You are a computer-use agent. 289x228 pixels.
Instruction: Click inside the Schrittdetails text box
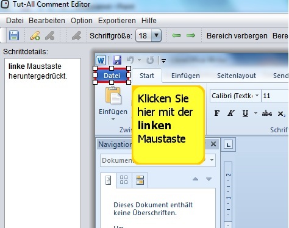[43, 143]
